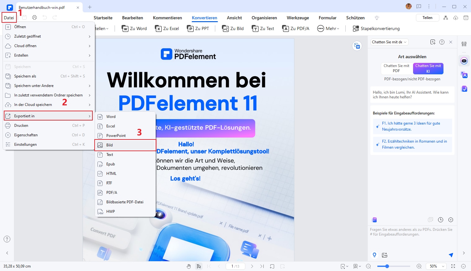
Task: Export to Excel from submenu
Action: click(x=125, y=126)
